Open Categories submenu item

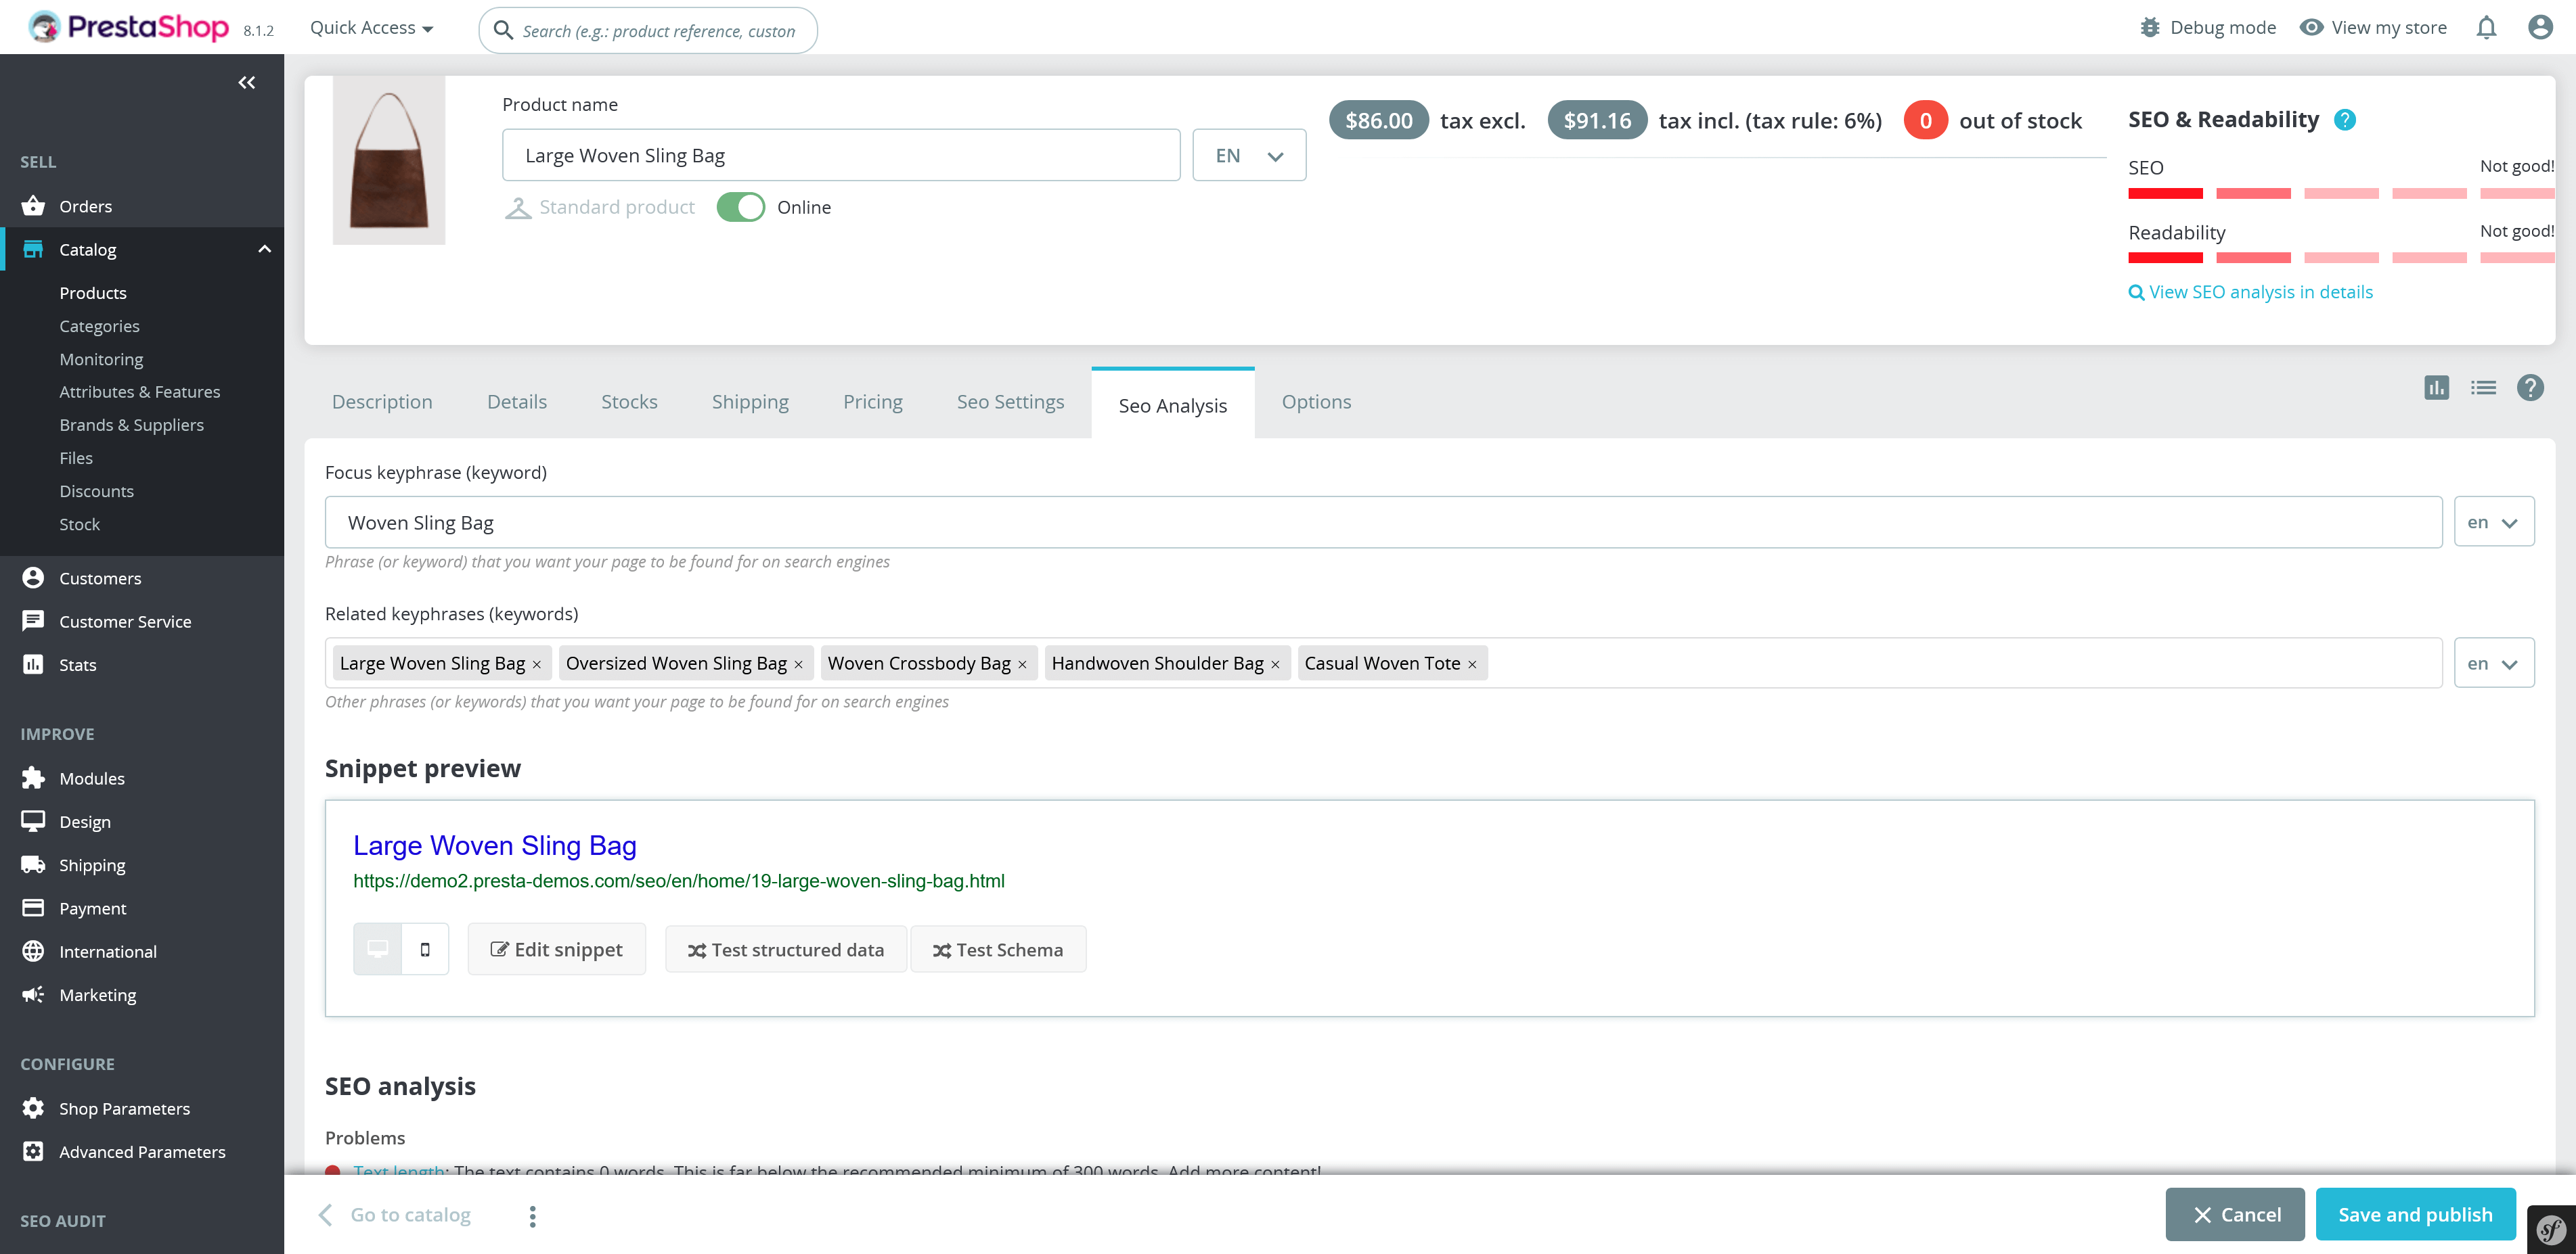pos(99,326)
